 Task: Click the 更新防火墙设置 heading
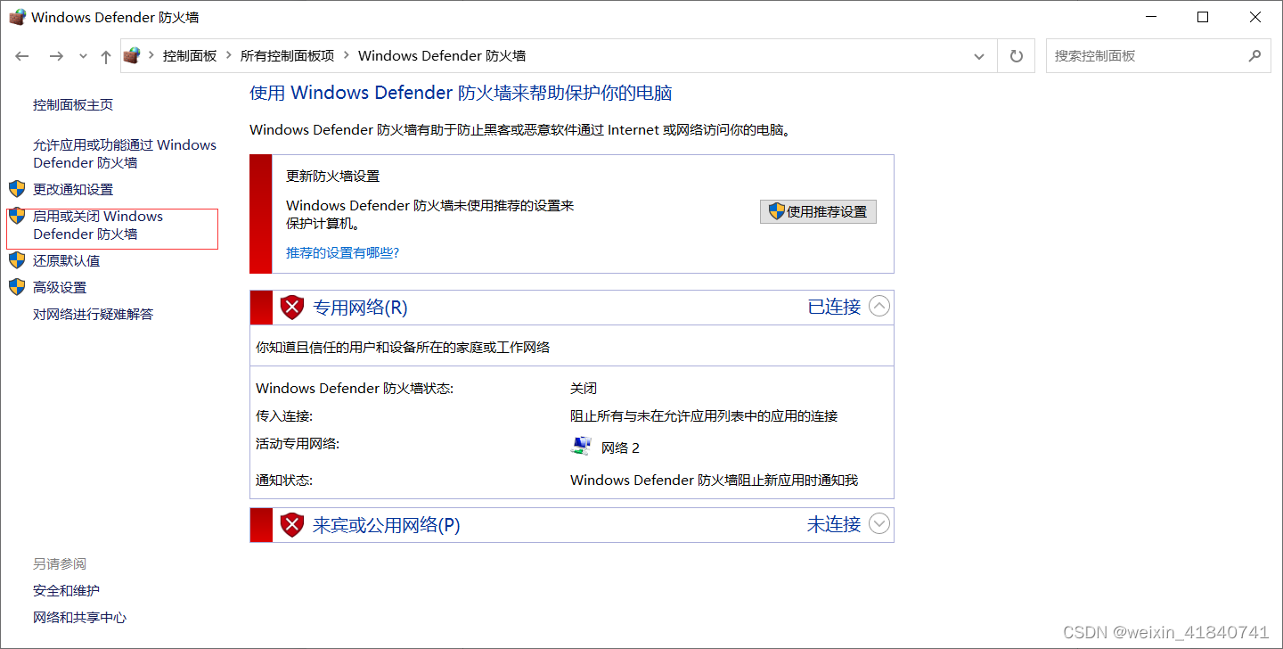(333, 177)
